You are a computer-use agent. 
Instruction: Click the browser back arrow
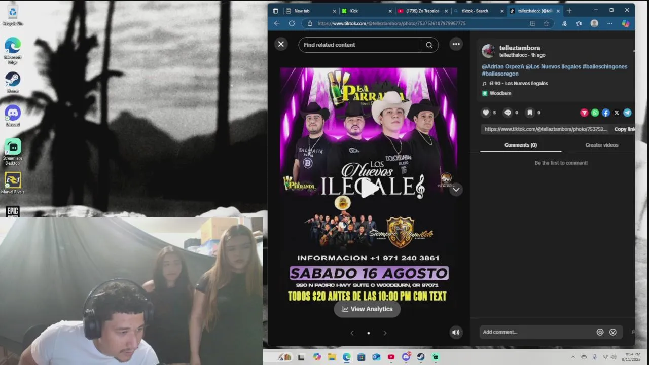(x=277, y=23)
